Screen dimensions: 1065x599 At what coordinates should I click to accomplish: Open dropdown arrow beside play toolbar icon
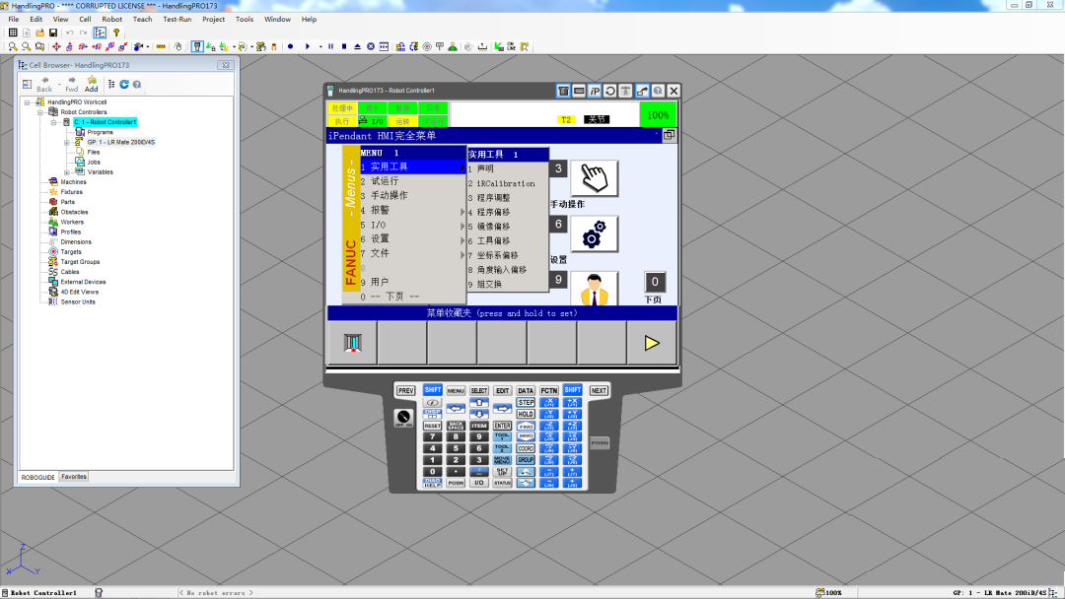[x=320, y=47]
